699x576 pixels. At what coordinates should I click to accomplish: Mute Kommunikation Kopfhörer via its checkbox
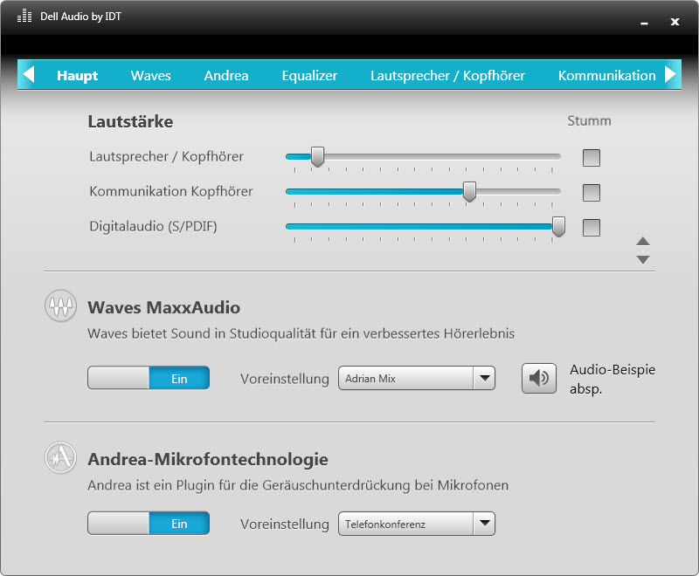click(x=592, y=193)
